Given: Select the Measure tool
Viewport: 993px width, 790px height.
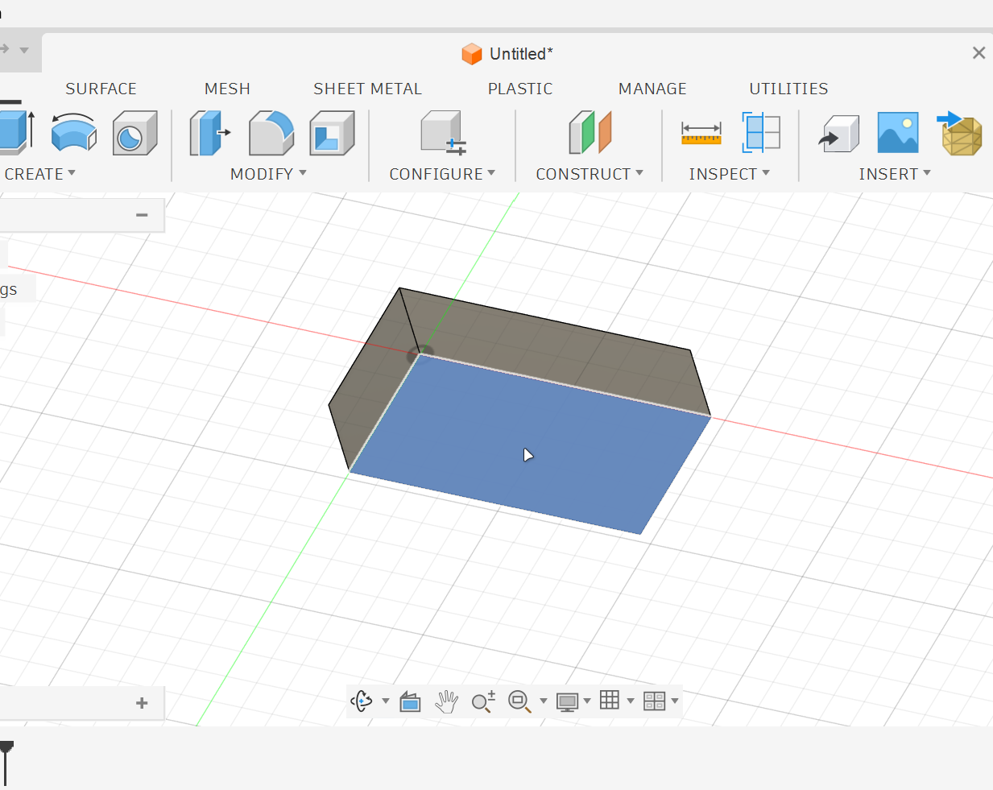Looking at the screenshot, I should coord(701,134).
